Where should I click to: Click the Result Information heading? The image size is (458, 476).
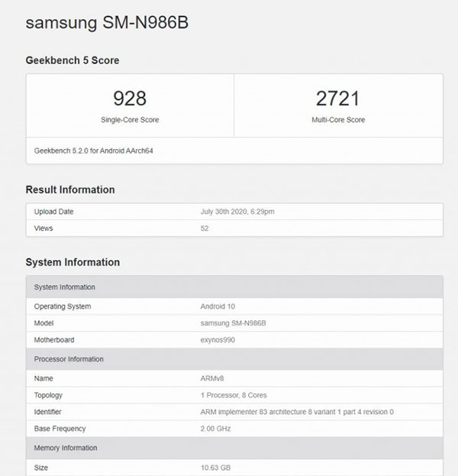(70, 189)
